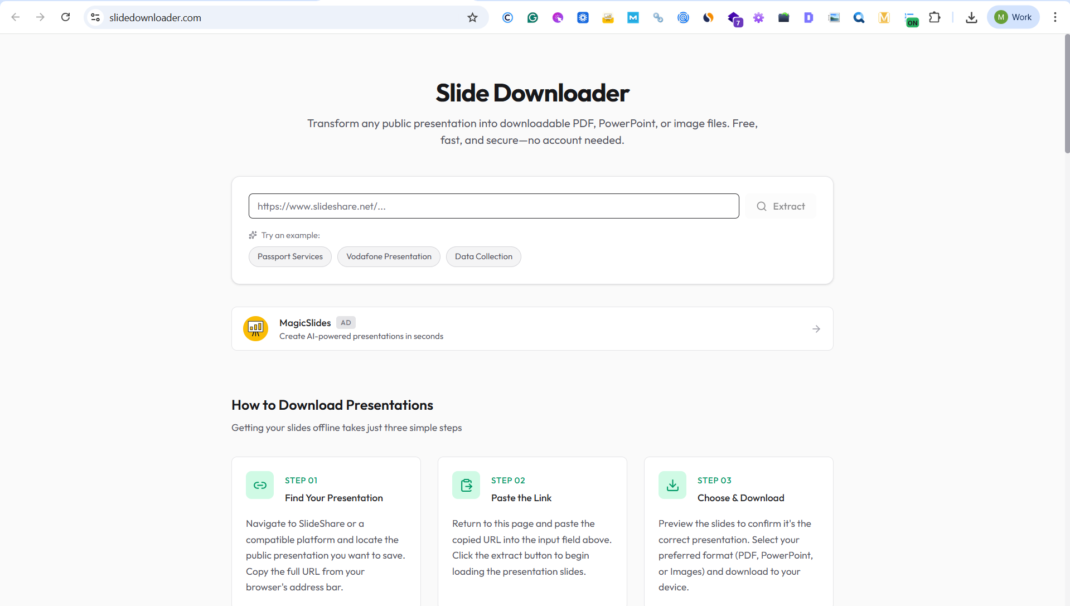Image resolution: width=1070 pixels, height=606 pixels.
Task: Open the MagicSlides extension in toolbar
Action: 608,18
